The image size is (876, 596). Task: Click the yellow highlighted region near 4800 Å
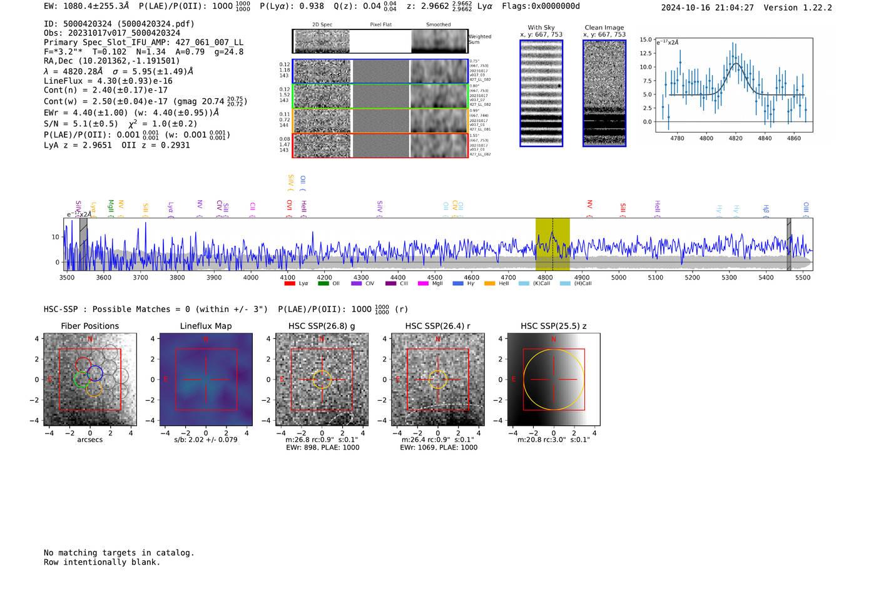pos(553,245)
